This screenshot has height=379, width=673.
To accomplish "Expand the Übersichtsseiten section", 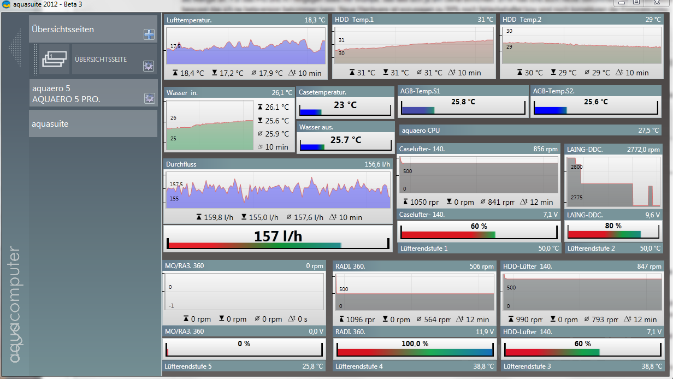I will click(82, 29).
